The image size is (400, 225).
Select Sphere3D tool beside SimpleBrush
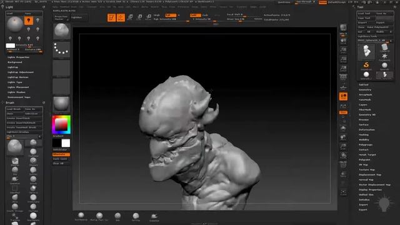click(385, 66)
